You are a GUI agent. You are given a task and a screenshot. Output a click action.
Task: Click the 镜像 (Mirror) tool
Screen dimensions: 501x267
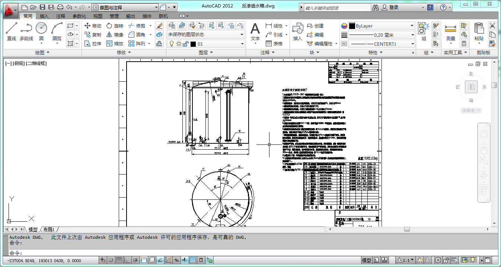[x=115, y=35]
